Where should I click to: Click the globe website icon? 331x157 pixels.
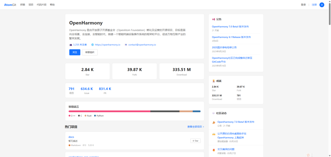pyautogui.click(x=93, y=45)
